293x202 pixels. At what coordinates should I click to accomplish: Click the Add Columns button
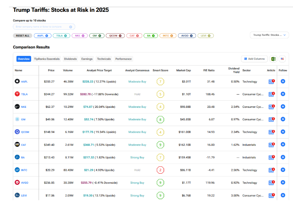tap(254, 59)
